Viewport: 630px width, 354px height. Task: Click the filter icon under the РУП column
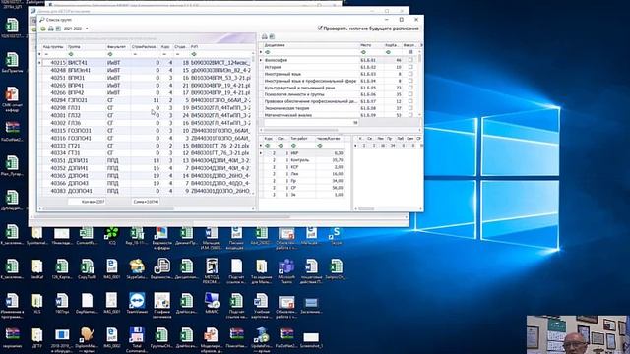tap(194, 54)
